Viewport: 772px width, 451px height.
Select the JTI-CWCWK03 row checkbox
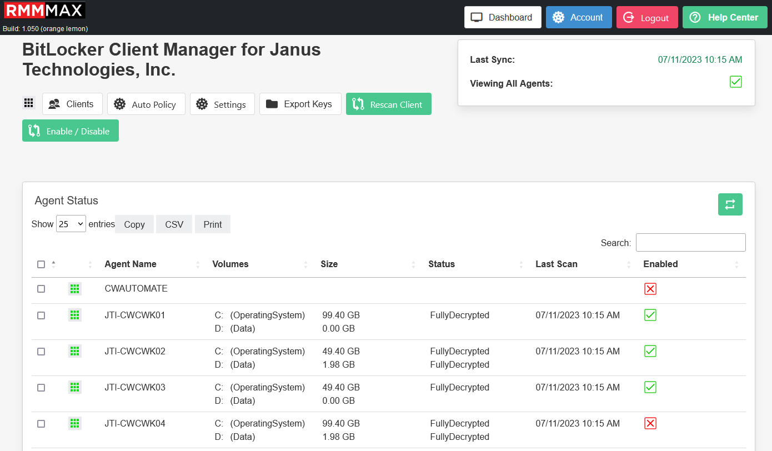41,388
